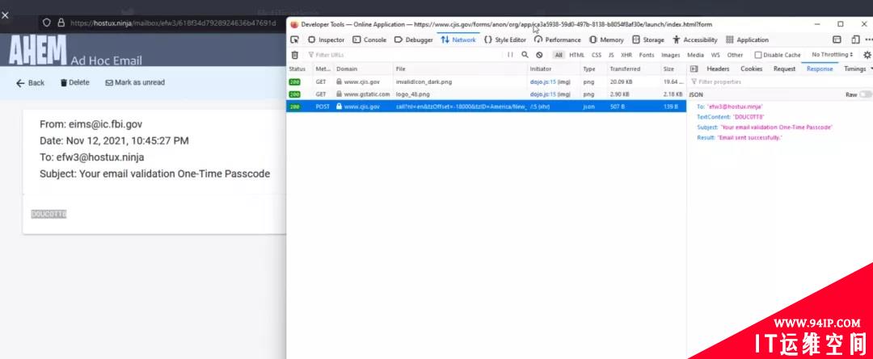Clear network log with trash icon
The height and width of the screenshot is (359, 873).
(294, 55)
